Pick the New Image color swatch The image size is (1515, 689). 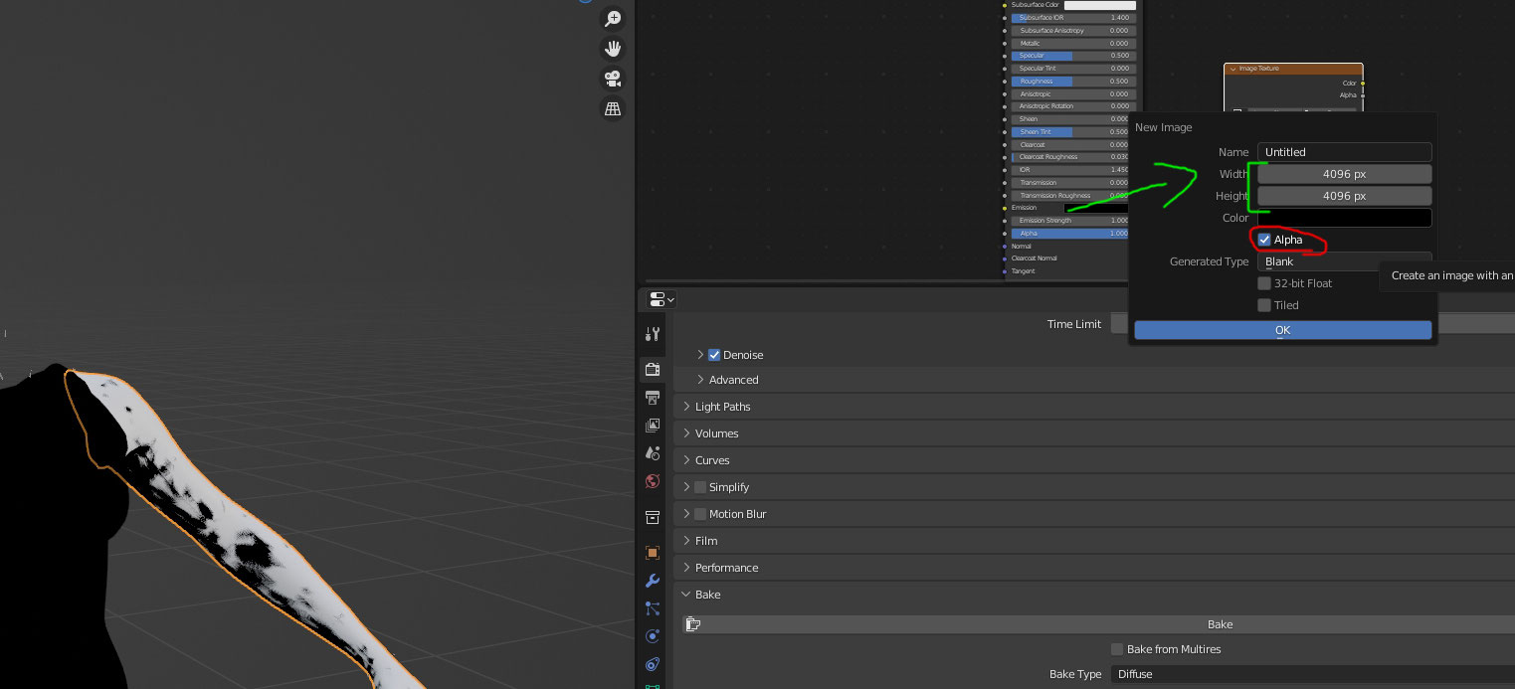click(1344, 217)
